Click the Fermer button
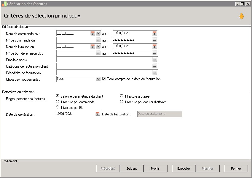This screenshot has width=252, height=178. coord(236,169)
